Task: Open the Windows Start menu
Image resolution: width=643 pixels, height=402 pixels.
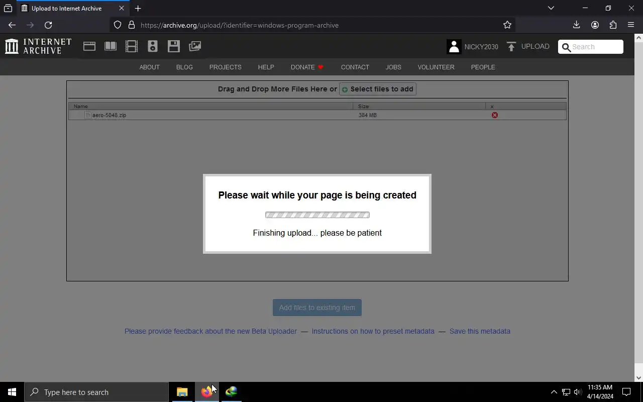Action: pyautogui.click(x=12, y=392)
